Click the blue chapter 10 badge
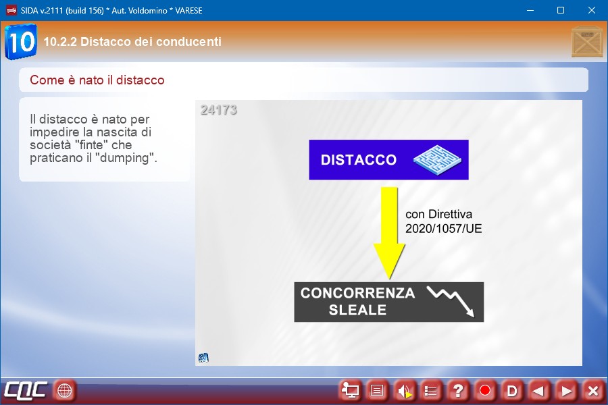Image resolution: width=608 pixels, height=405 pixels. tap(21, 42)
